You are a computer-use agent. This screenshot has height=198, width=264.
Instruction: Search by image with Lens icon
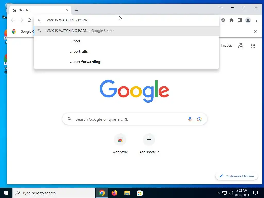tap(199, 119)
